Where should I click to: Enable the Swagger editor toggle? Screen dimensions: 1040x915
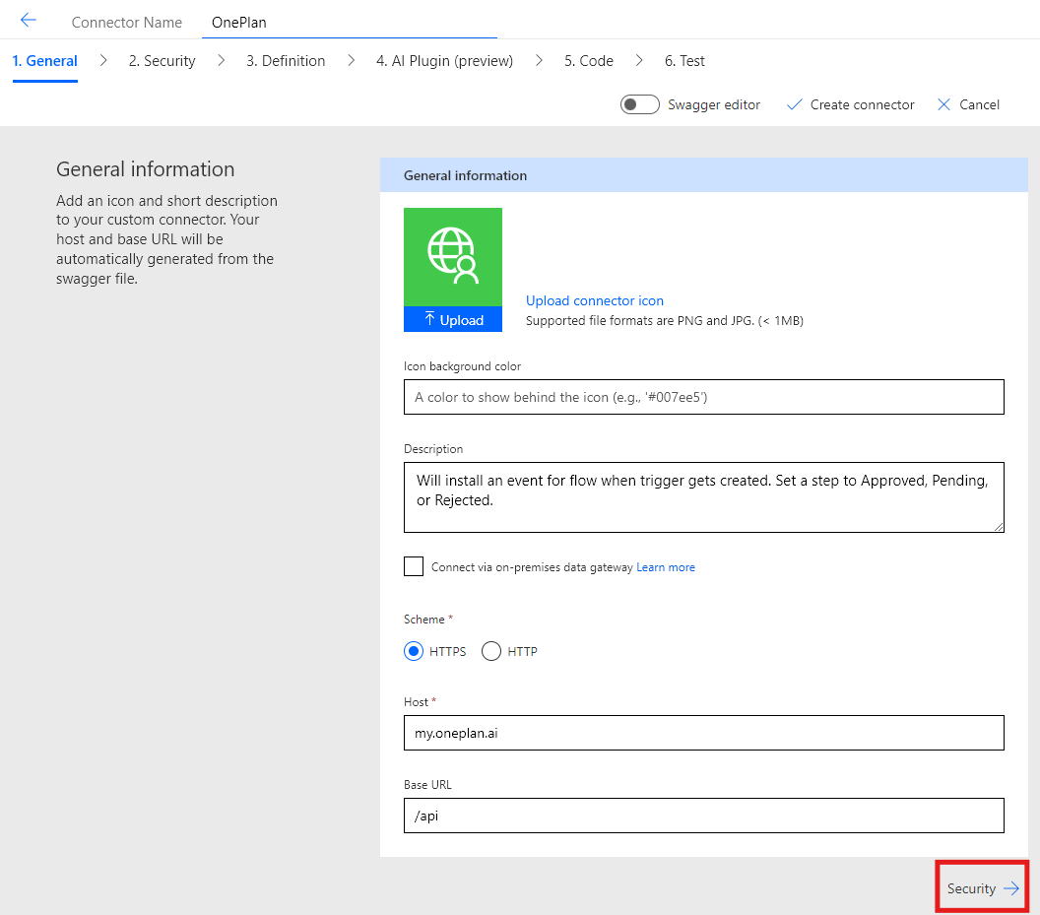point(639,103)
